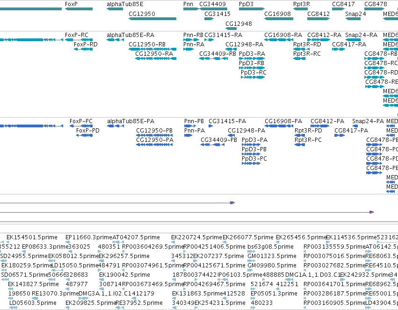
Task: Select the EK220724.5prime EST label
Action: point(196,237)
